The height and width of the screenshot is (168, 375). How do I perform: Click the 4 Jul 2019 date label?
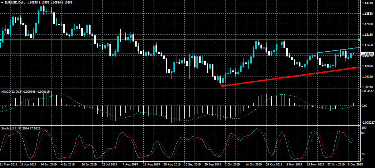coord(68,164)
